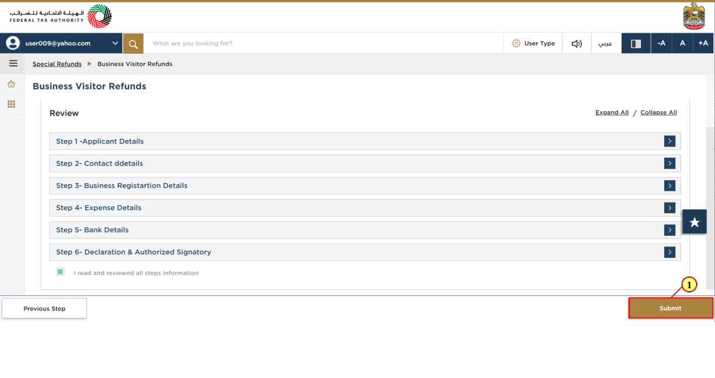Switch language to Arabic
Screen dimensions: 715x378
[606, 44]
